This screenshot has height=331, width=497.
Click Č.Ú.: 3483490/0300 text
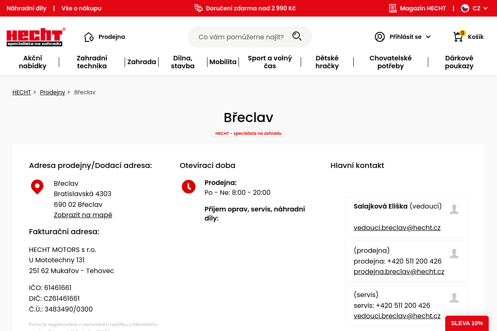tap(61, 309)
